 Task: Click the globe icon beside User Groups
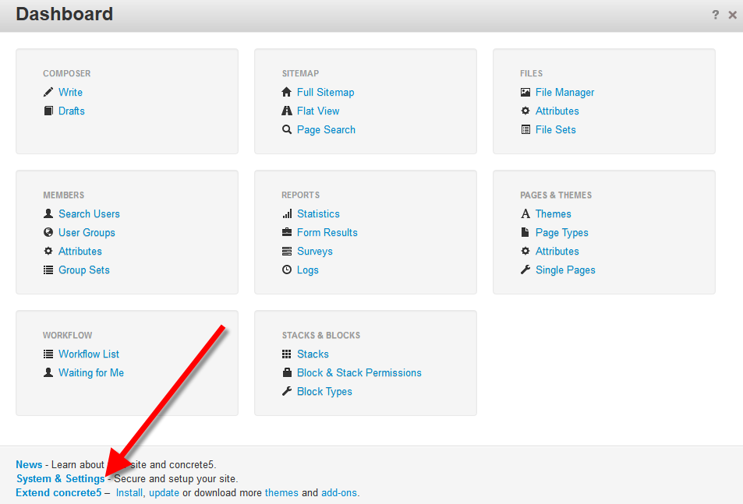tap(48, 232)
